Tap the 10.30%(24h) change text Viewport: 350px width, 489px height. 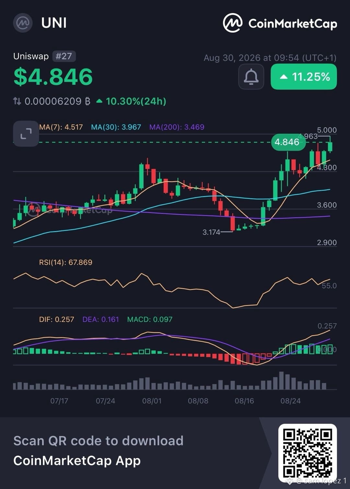(136, 101)
